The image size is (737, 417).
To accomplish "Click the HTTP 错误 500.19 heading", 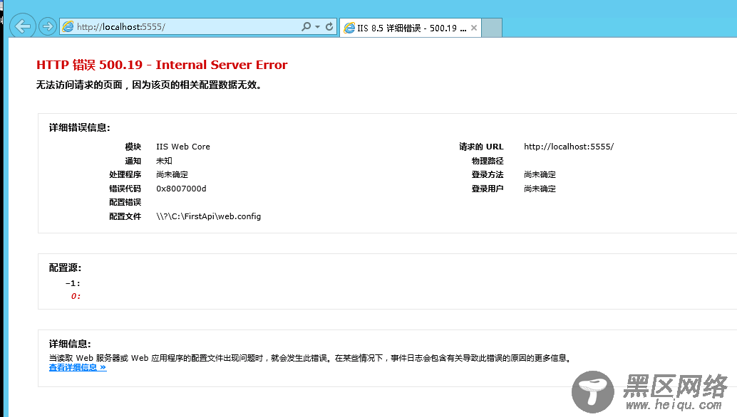I will click(162, 65).
